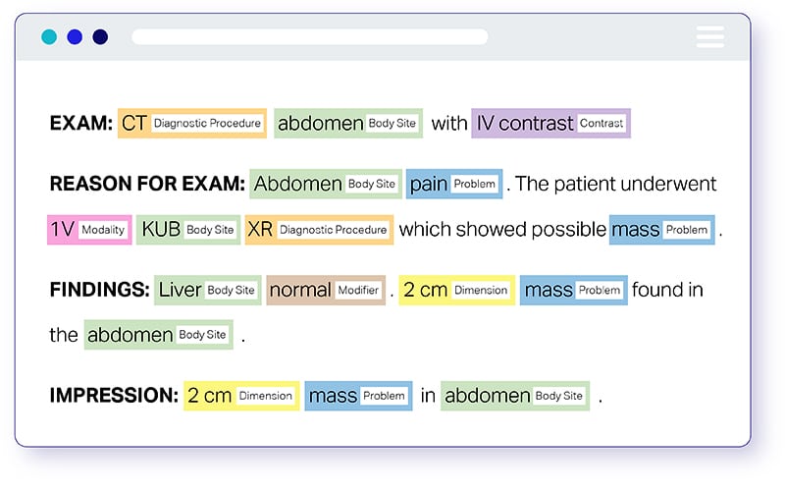Click the abdomen Body Site tag in Impression
Viewport: 785px width, 491px height.
[x=515, y=396]
